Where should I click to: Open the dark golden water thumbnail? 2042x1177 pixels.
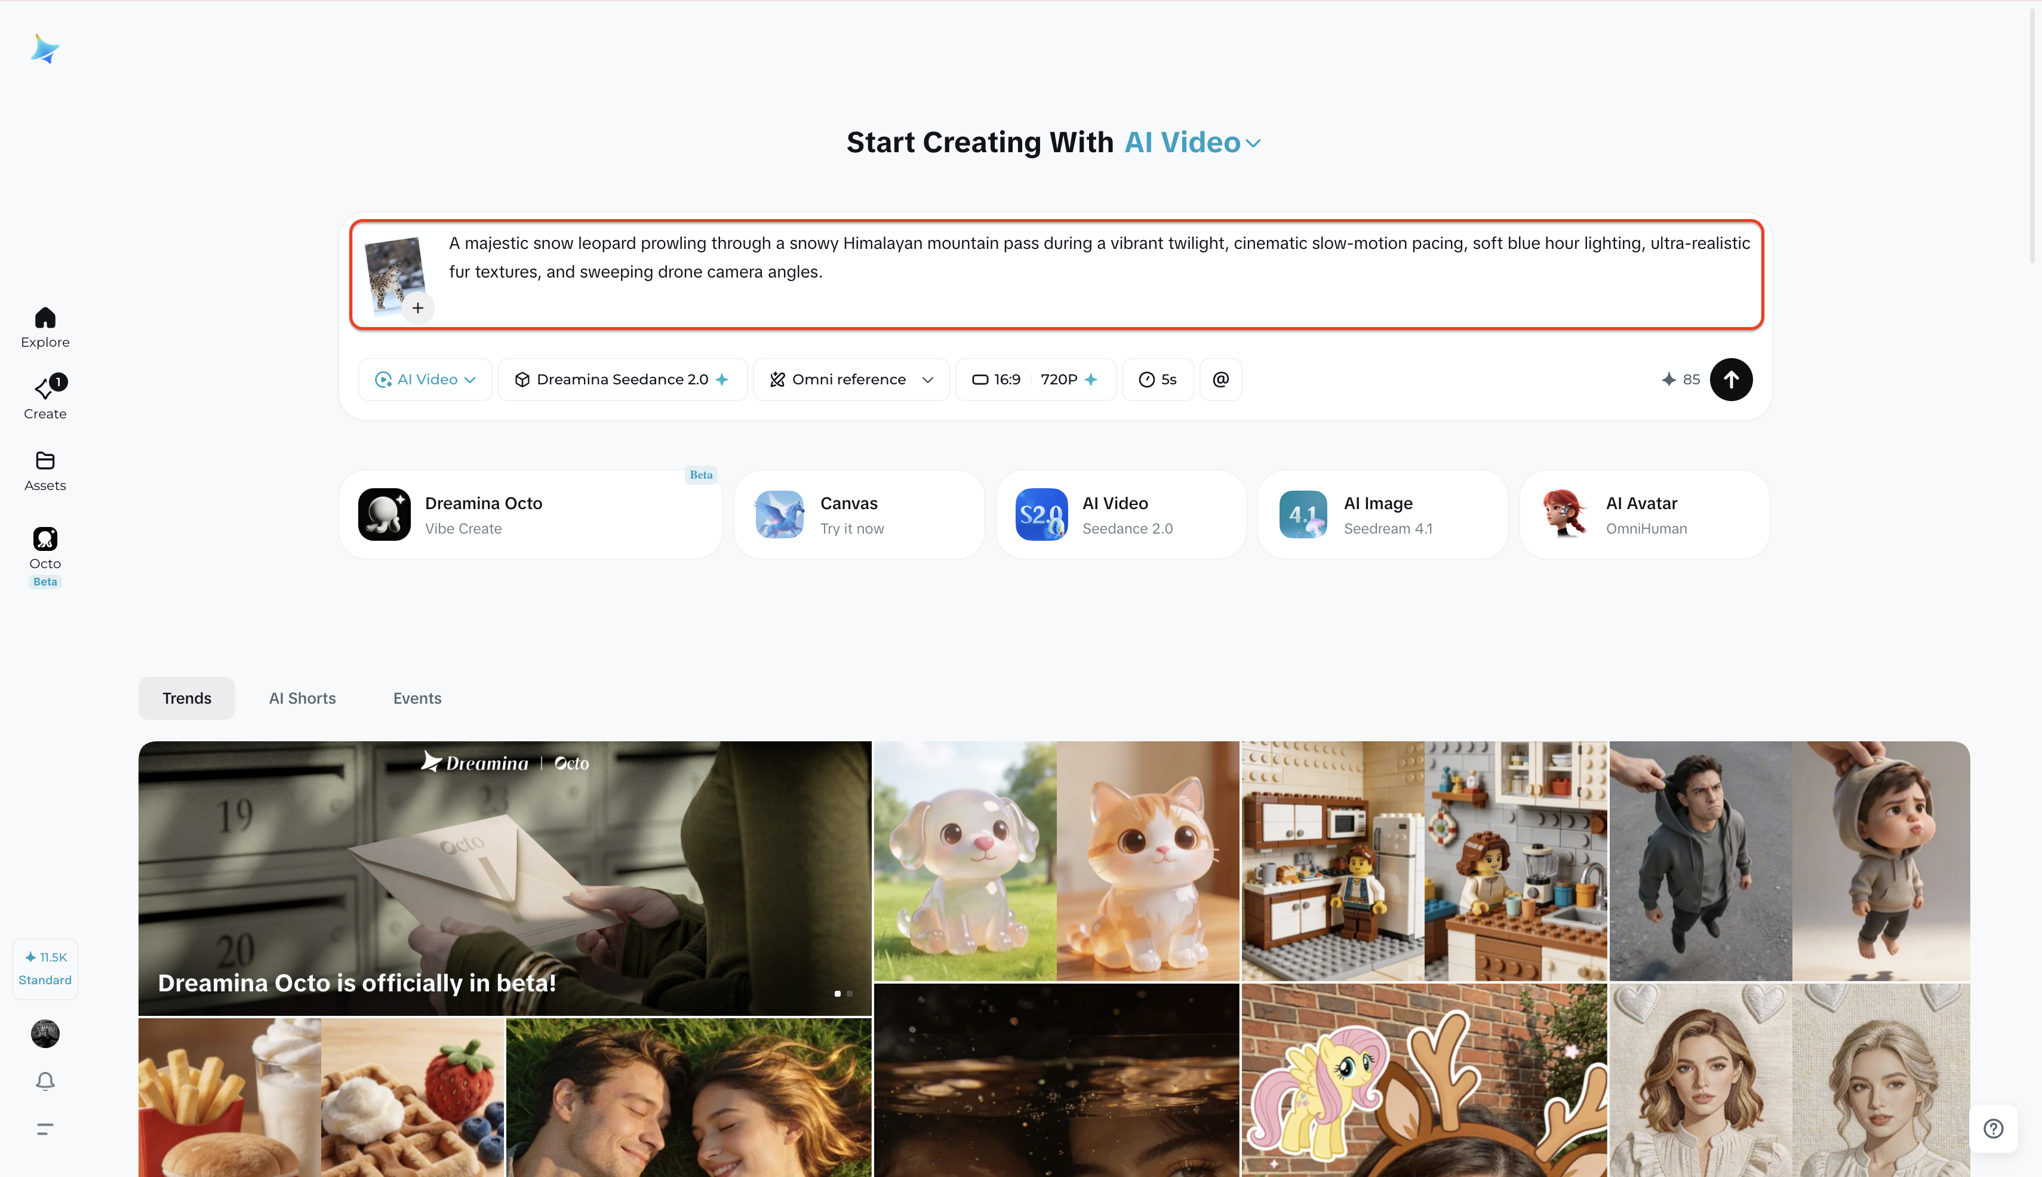pyautogui.click(x=1056, y=1081)
